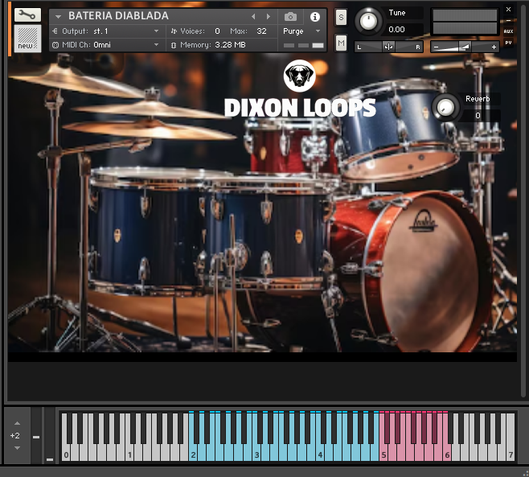Select the previous instrument arrow
Screen dimensions: 529x477
coord(253,16)
